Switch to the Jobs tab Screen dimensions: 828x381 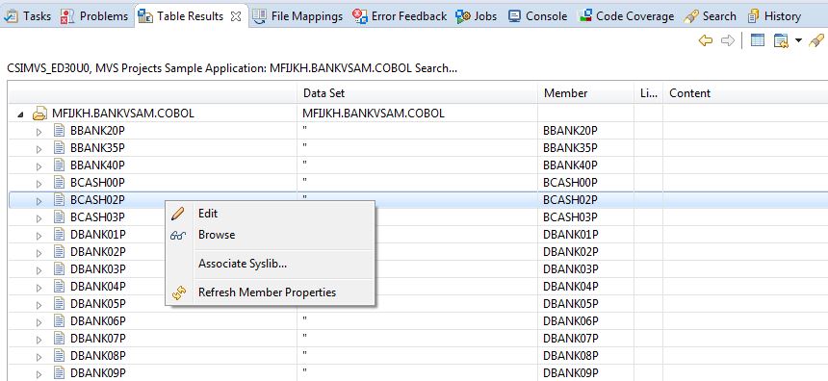point(477,15)
